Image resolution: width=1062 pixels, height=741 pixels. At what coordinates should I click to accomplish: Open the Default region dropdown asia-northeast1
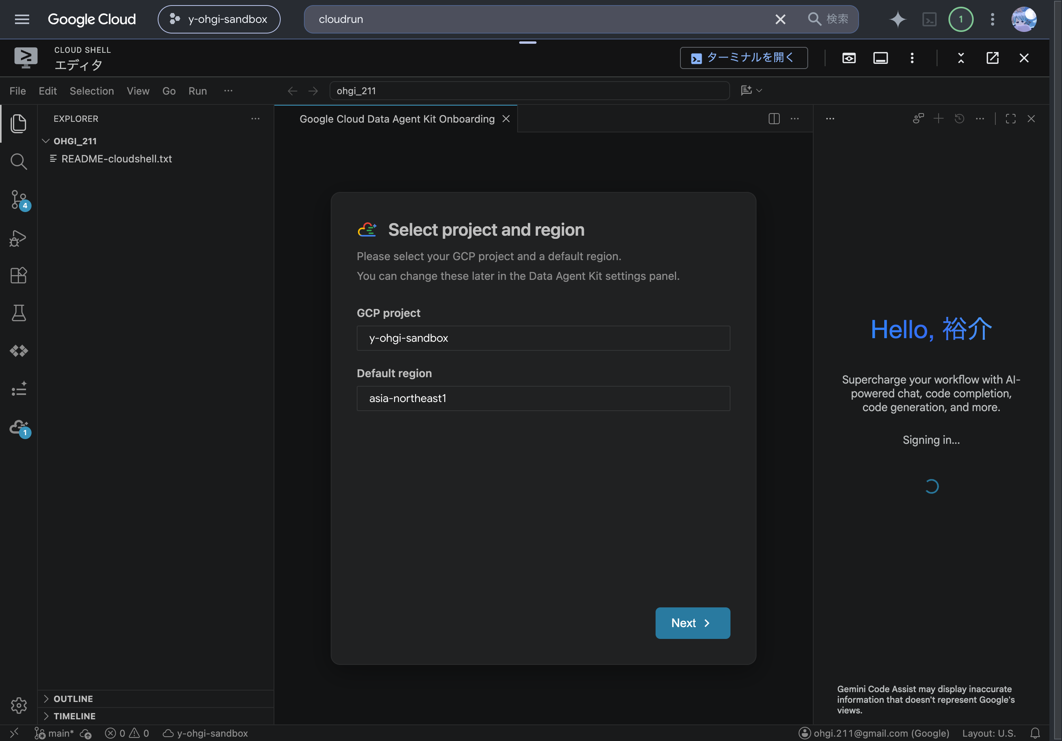(543, 398)
